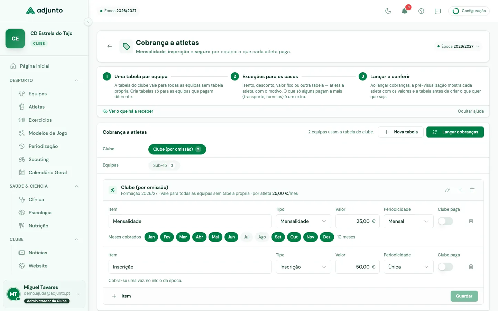498x311 pixels.
Task: Click the 50,00 € valor field
Action: point(358,267)
